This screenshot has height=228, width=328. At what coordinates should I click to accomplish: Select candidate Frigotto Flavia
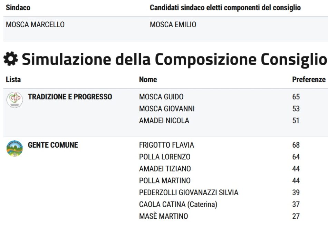(166, 145)
